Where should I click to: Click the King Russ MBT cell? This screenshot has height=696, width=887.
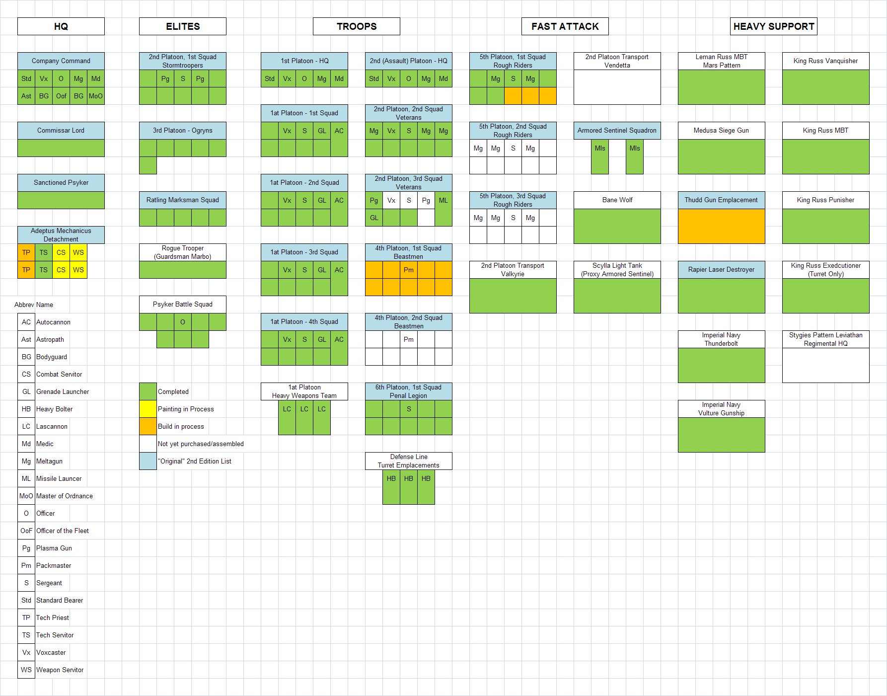coord(826,131)
